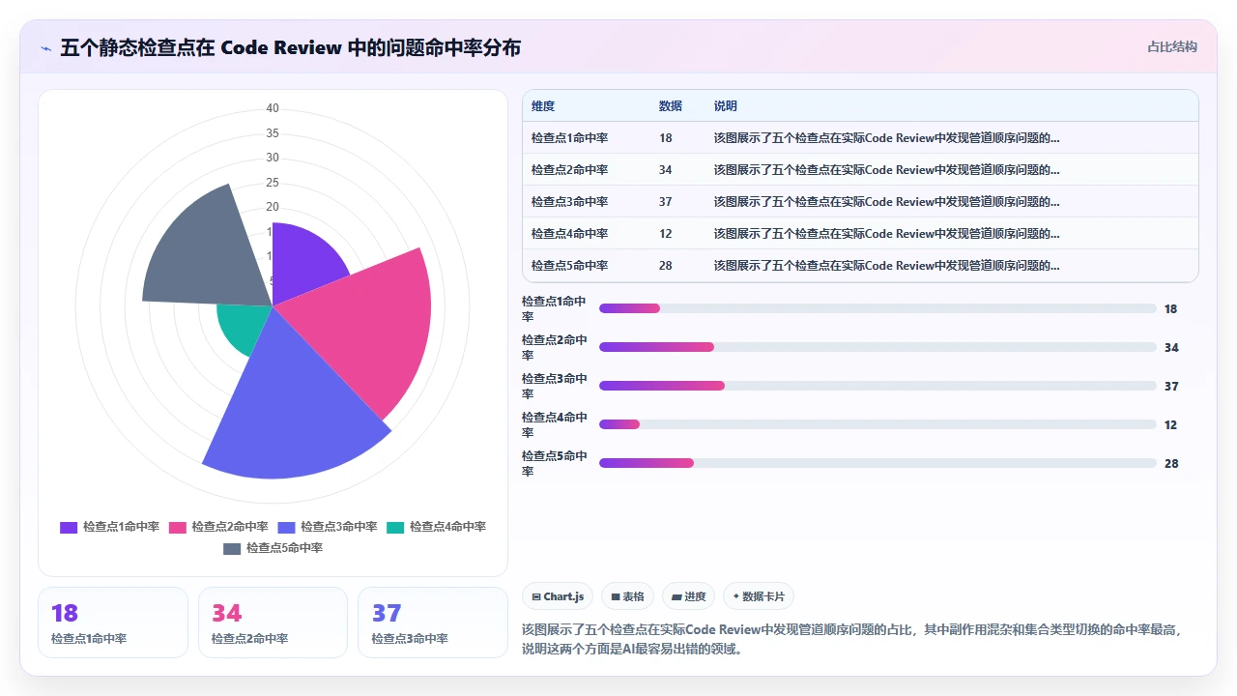Image resolution: width=1237 pixels, height=696 pixels.
Task: Click the 检查点5命中率 progress bar
Action: [x=877, y=463]
